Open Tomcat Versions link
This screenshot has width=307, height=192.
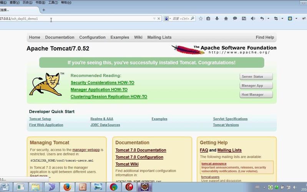[x=226, y=125]
